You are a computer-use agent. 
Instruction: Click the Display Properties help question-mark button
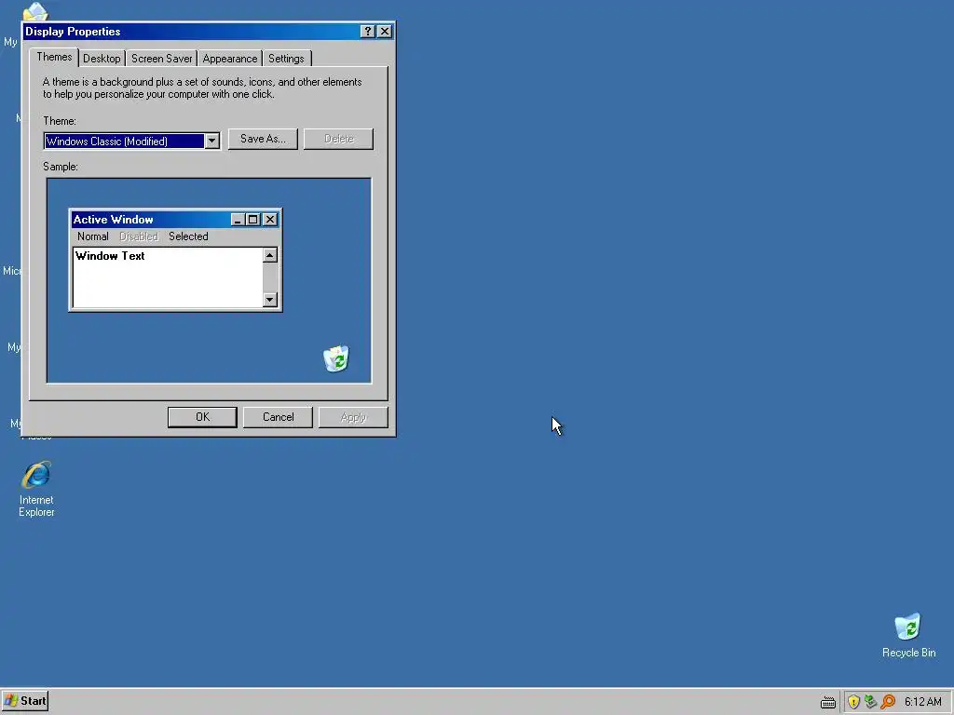tap(367, 32)
